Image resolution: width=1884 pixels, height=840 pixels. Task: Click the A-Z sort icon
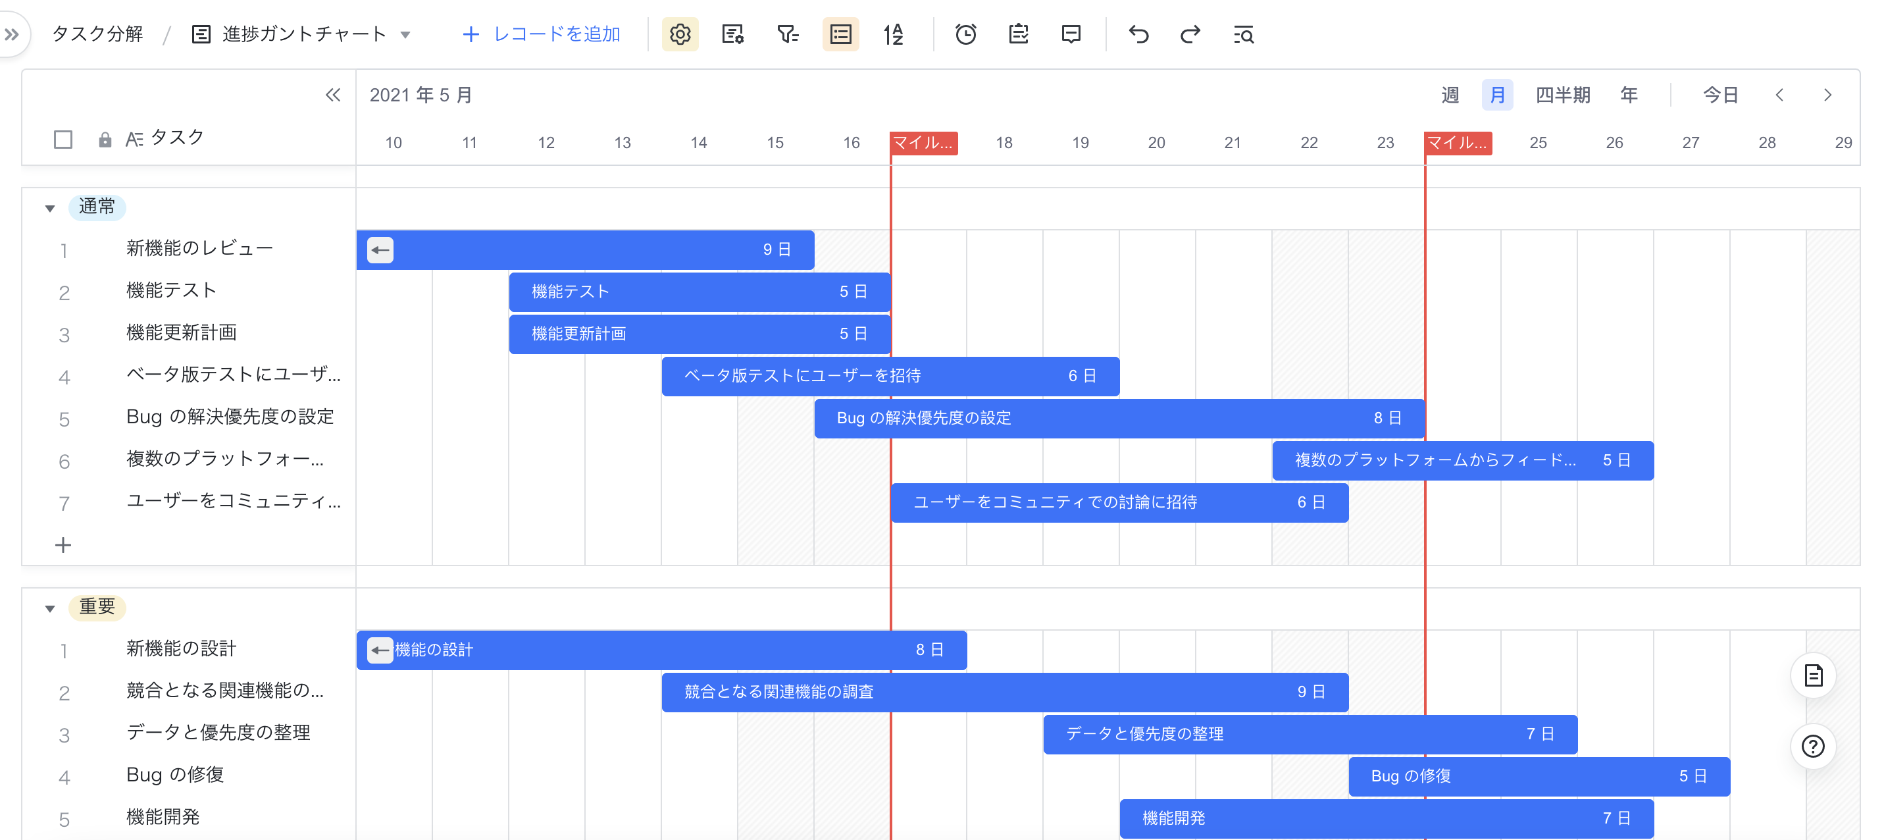[893, 34]
